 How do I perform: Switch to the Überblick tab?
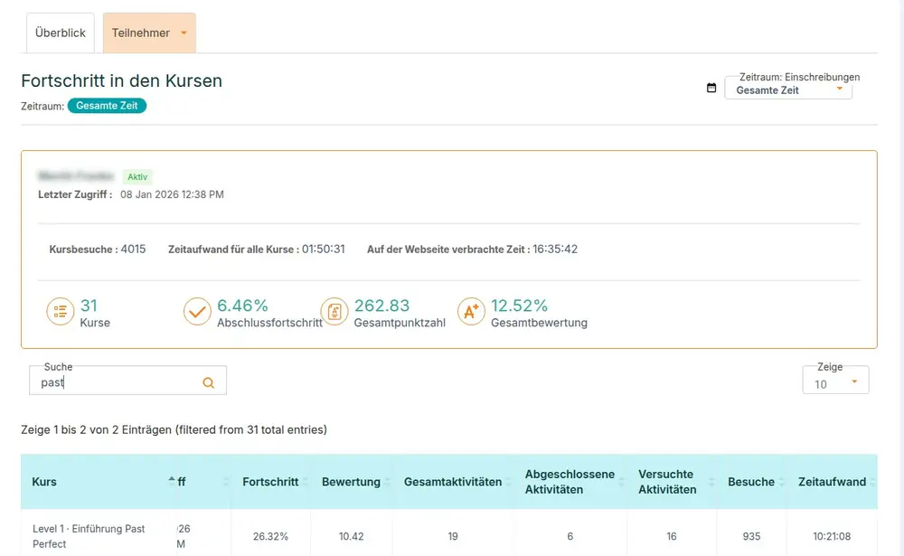tap(61, 33)
